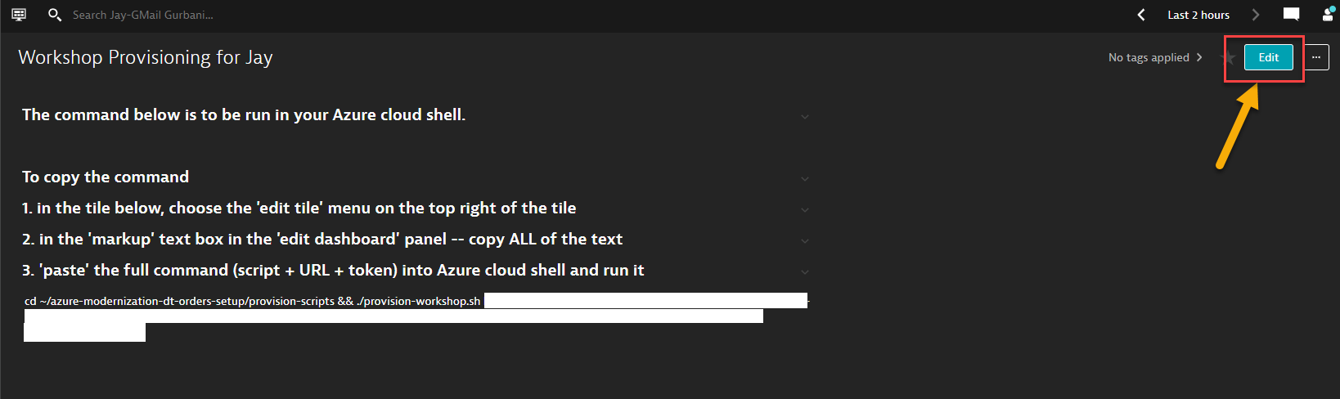This screenshot has height=399, width=1340.
Task: Click the 'To copy the command' heading tile
Action: point(106,177)
